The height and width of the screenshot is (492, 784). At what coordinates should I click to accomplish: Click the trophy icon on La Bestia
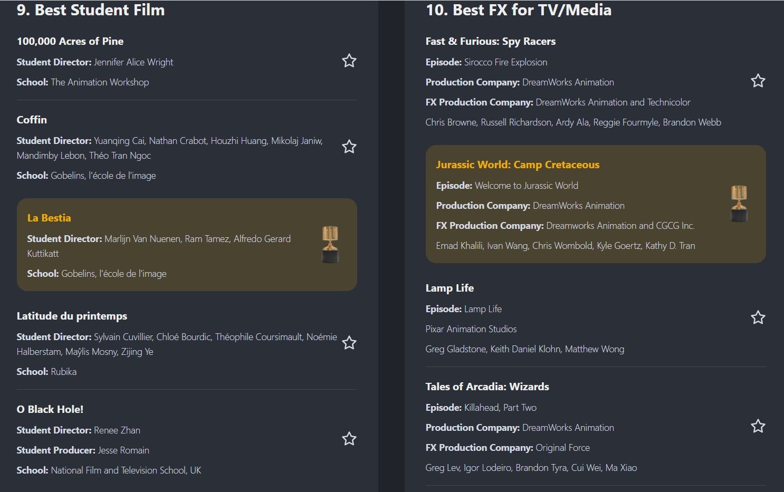pyautogui.click(x=330, y=245)
